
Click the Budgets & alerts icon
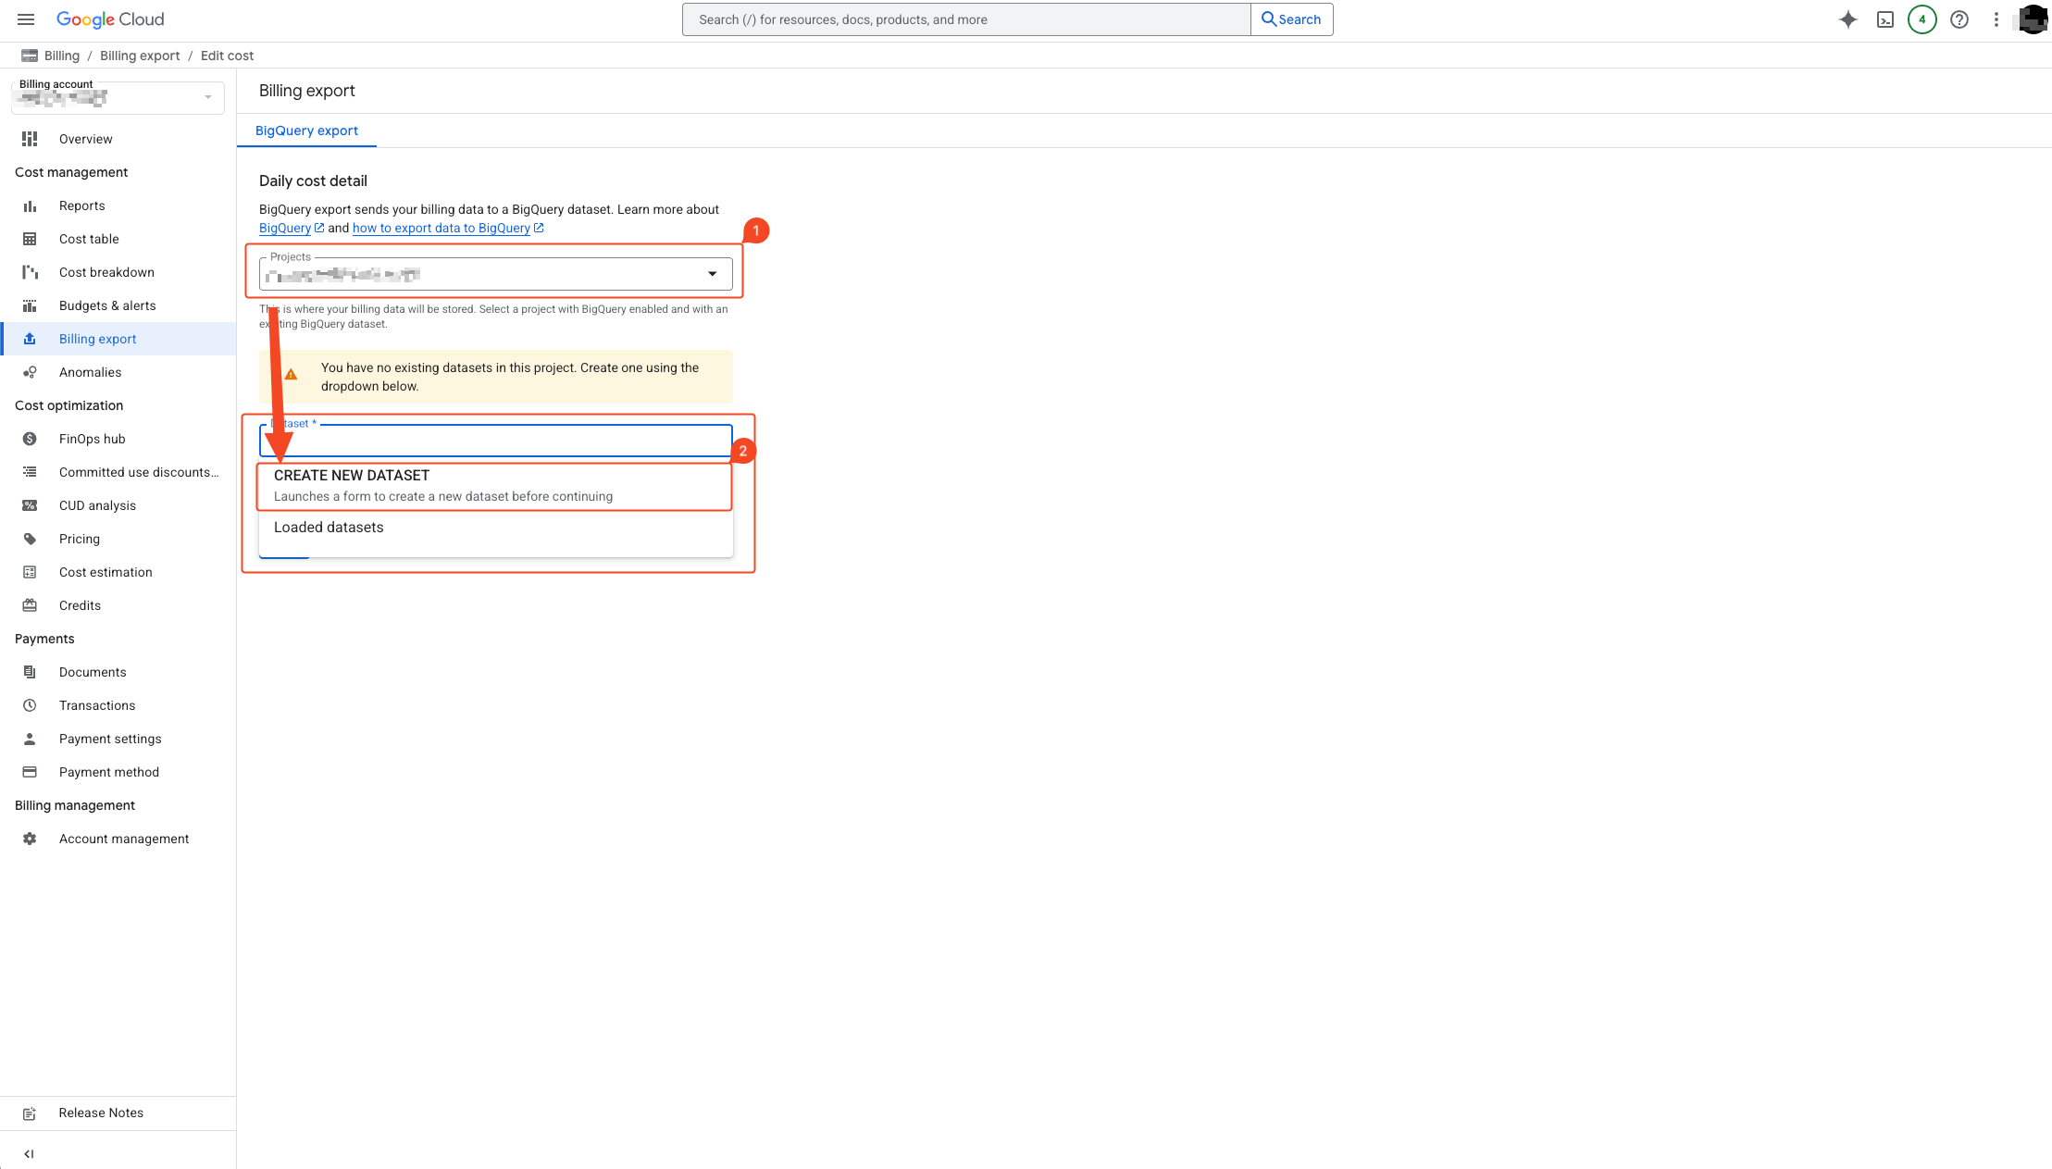click(30, 305)
